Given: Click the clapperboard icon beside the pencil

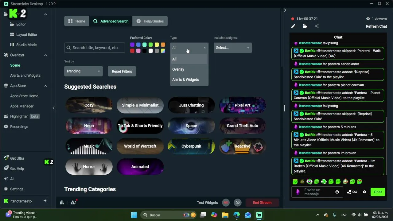Looking at the screenshot, I should point(305,26).
